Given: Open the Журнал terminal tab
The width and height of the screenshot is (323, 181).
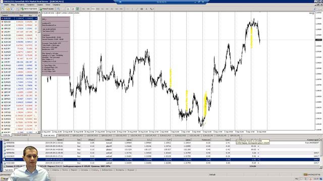Looking at the screenshot, I should pyautogui.click(x=131, y=170).
